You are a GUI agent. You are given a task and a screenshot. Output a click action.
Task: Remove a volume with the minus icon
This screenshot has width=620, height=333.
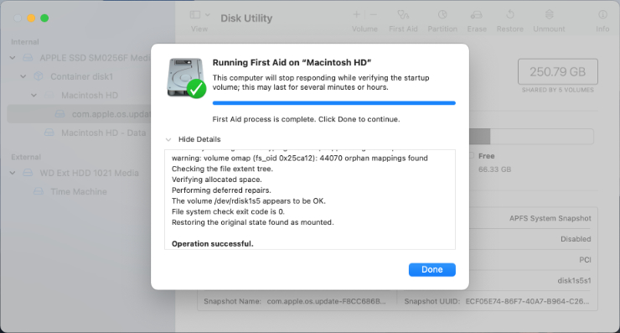click(x=374, y=14)
